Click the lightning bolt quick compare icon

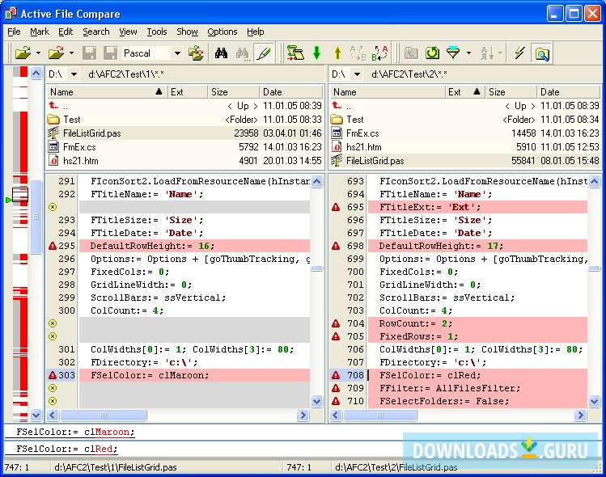[519, 53]
